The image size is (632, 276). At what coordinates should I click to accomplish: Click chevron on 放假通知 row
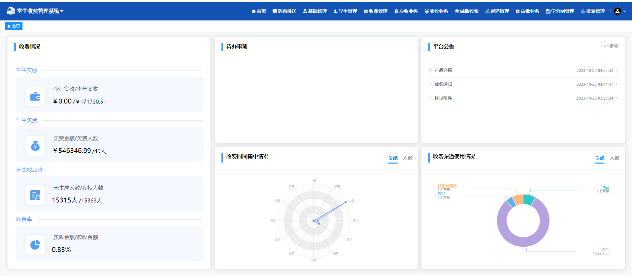(x=616, y=84)
